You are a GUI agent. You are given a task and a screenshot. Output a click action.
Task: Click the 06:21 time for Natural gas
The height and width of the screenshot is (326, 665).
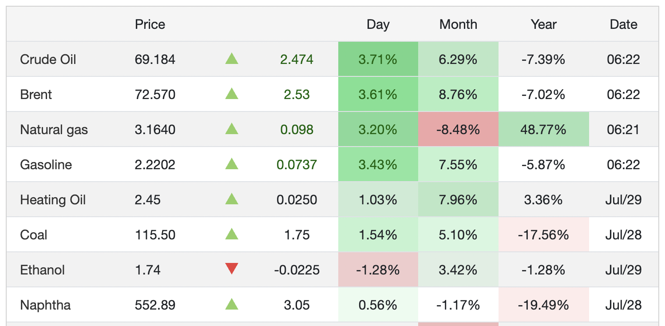tap(624, 130)
